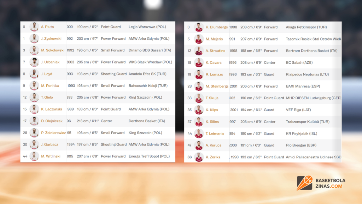The width and height of the screenshot is (362, 204).
Task: Open M. Steinbergs' profile link
Action: point(217,86)
